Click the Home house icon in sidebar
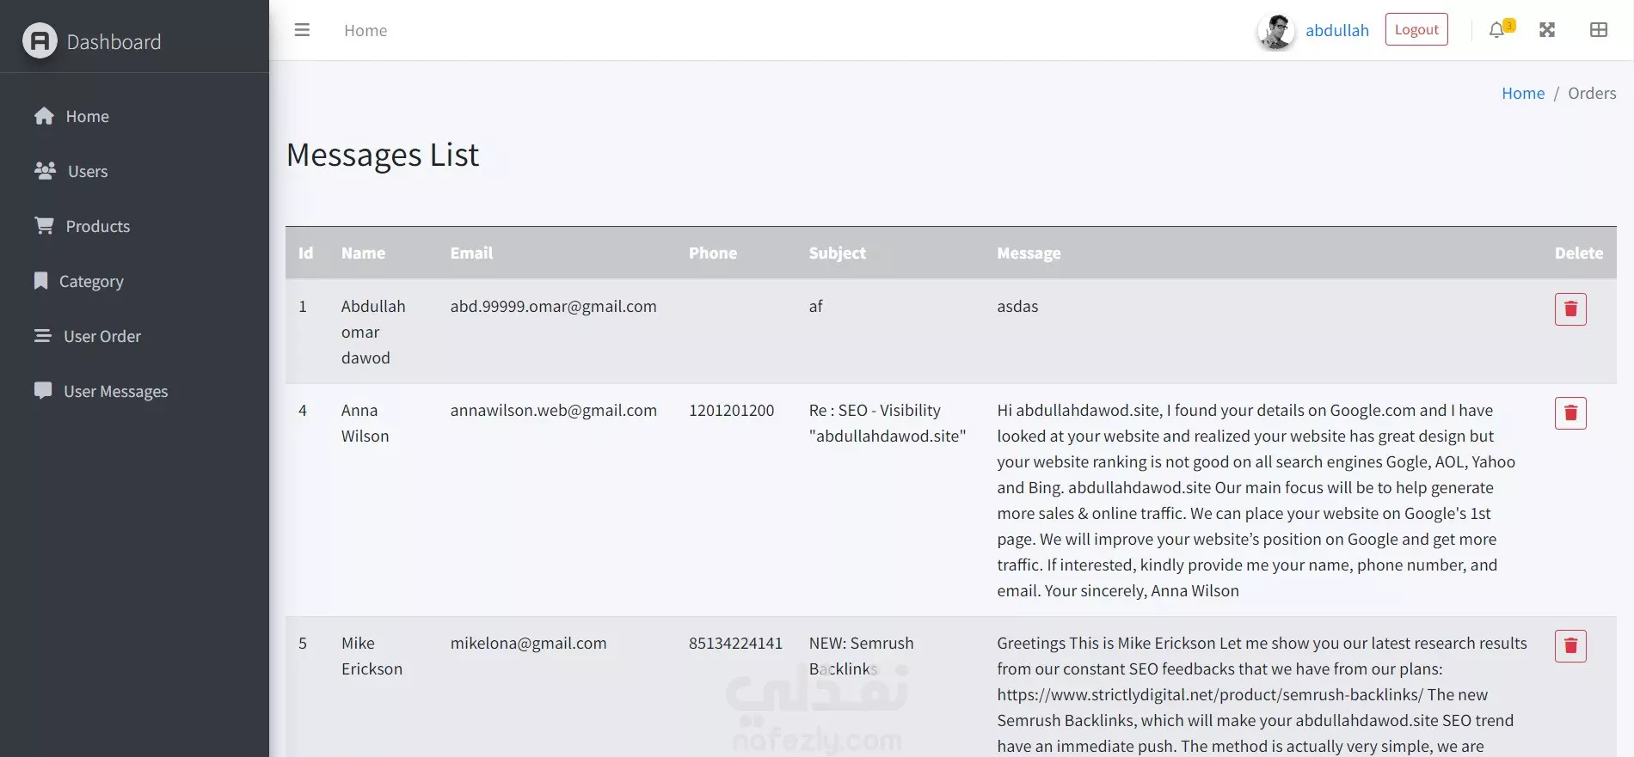The width and height of the screenshot is (1634, 757). tap(45, 116)
